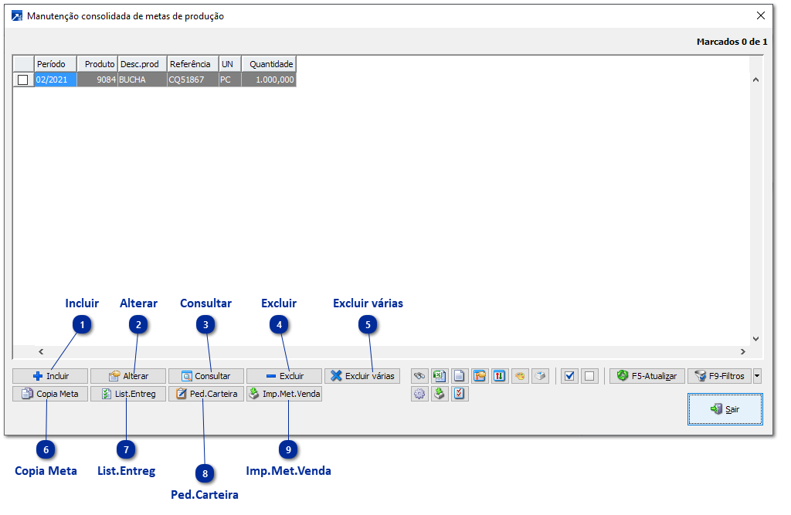Sort by the Período column header
The height and width of the screenshot is (515, 791).
(55, 64)
